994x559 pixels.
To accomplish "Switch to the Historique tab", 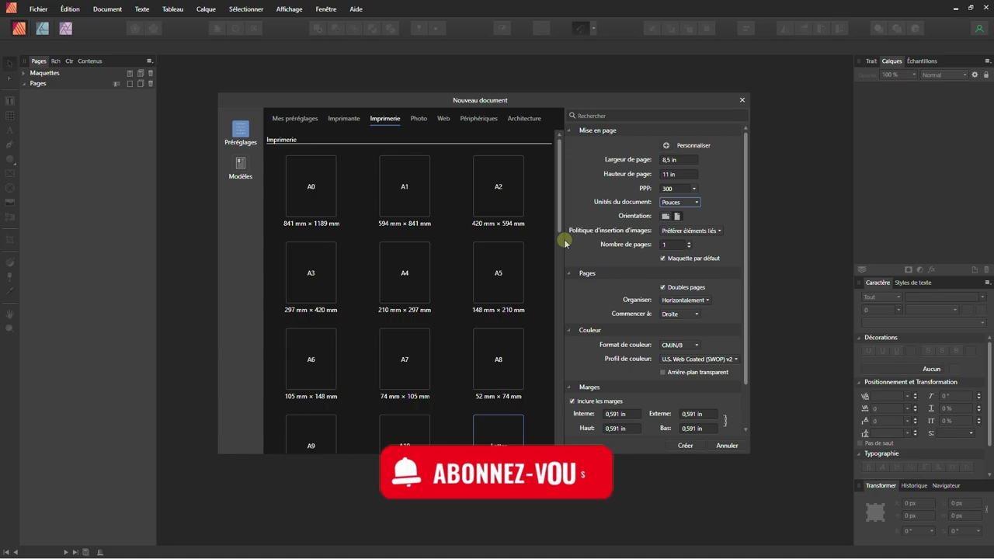I will click(x=914, y=486).
